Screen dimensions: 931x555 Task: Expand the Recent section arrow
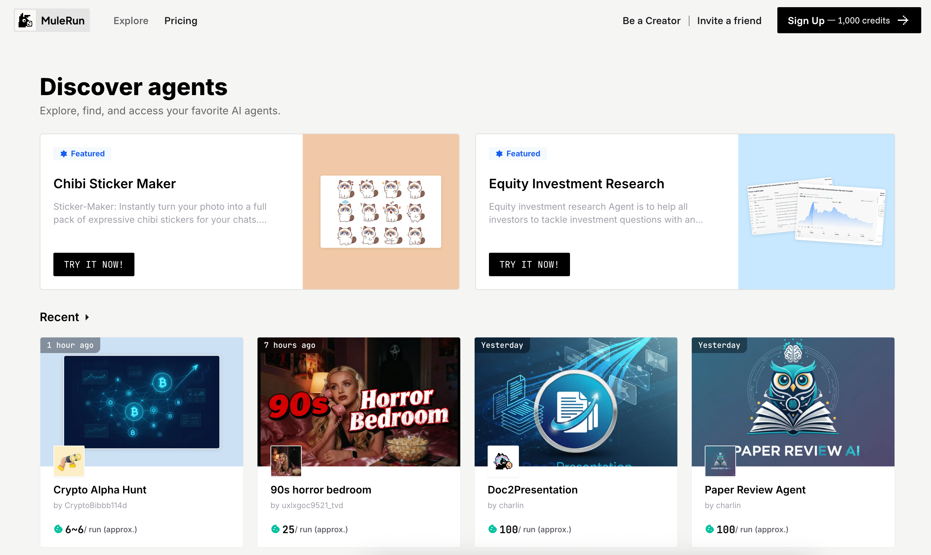[87, 317]
